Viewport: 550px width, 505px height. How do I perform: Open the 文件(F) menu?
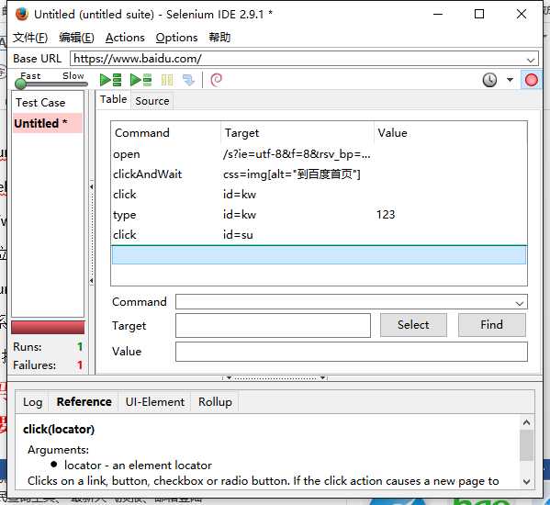[30, 37]
